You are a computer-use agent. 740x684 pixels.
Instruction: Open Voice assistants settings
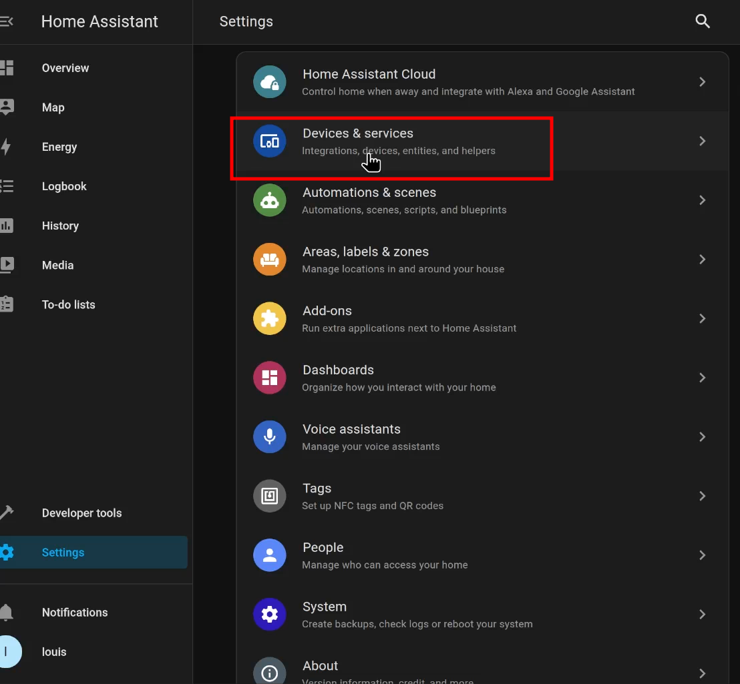(482, 437)
